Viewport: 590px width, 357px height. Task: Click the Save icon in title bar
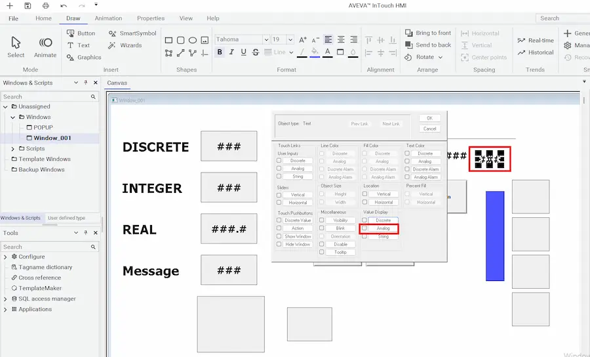[28, 6]
